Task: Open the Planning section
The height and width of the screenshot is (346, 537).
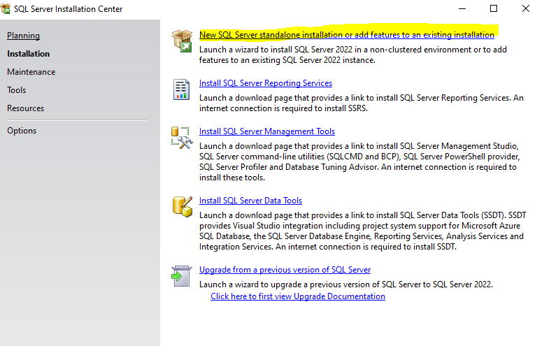Action: point(23,36)
